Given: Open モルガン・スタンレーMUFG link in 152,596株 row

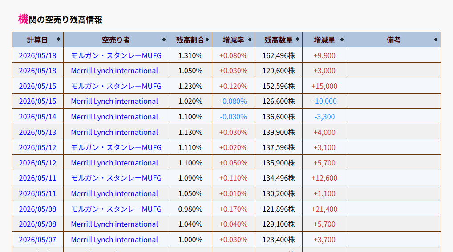Looking at the screenshot, I should 116,86.
